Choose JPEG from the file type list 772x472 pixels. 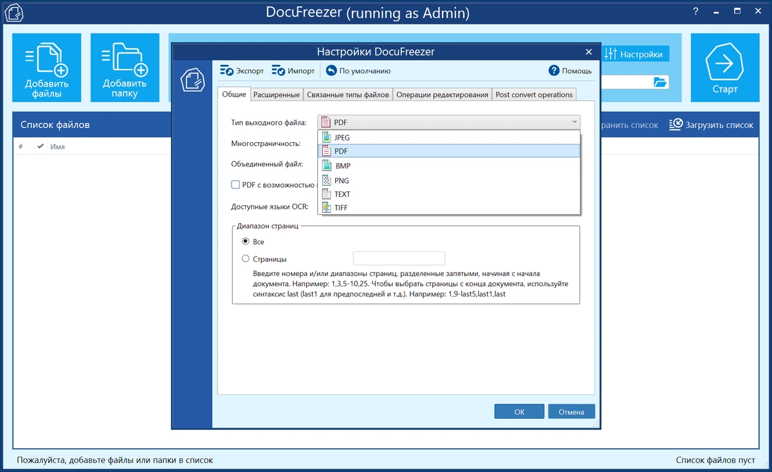click(x=449, y=138)
